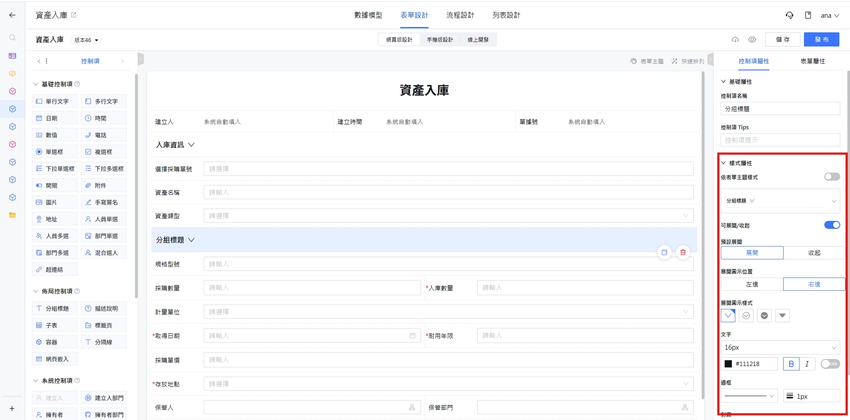Copy the selected 分組標題 control

(664, 252)
